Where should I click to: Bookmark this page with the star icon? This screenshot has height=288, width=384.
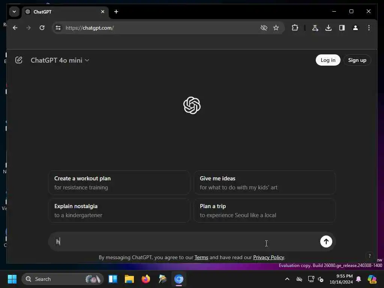coord(276,28)
